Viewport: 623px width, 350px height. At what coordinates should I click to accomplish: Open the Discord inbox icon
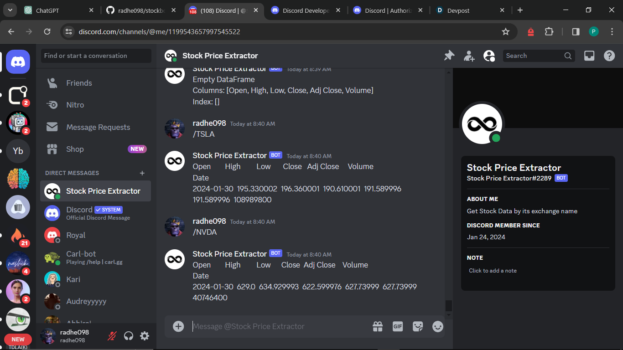pos(589,56)
